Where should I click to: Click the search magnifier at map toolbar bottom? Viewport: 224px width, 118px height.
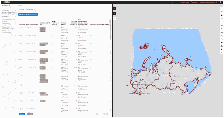222,52
